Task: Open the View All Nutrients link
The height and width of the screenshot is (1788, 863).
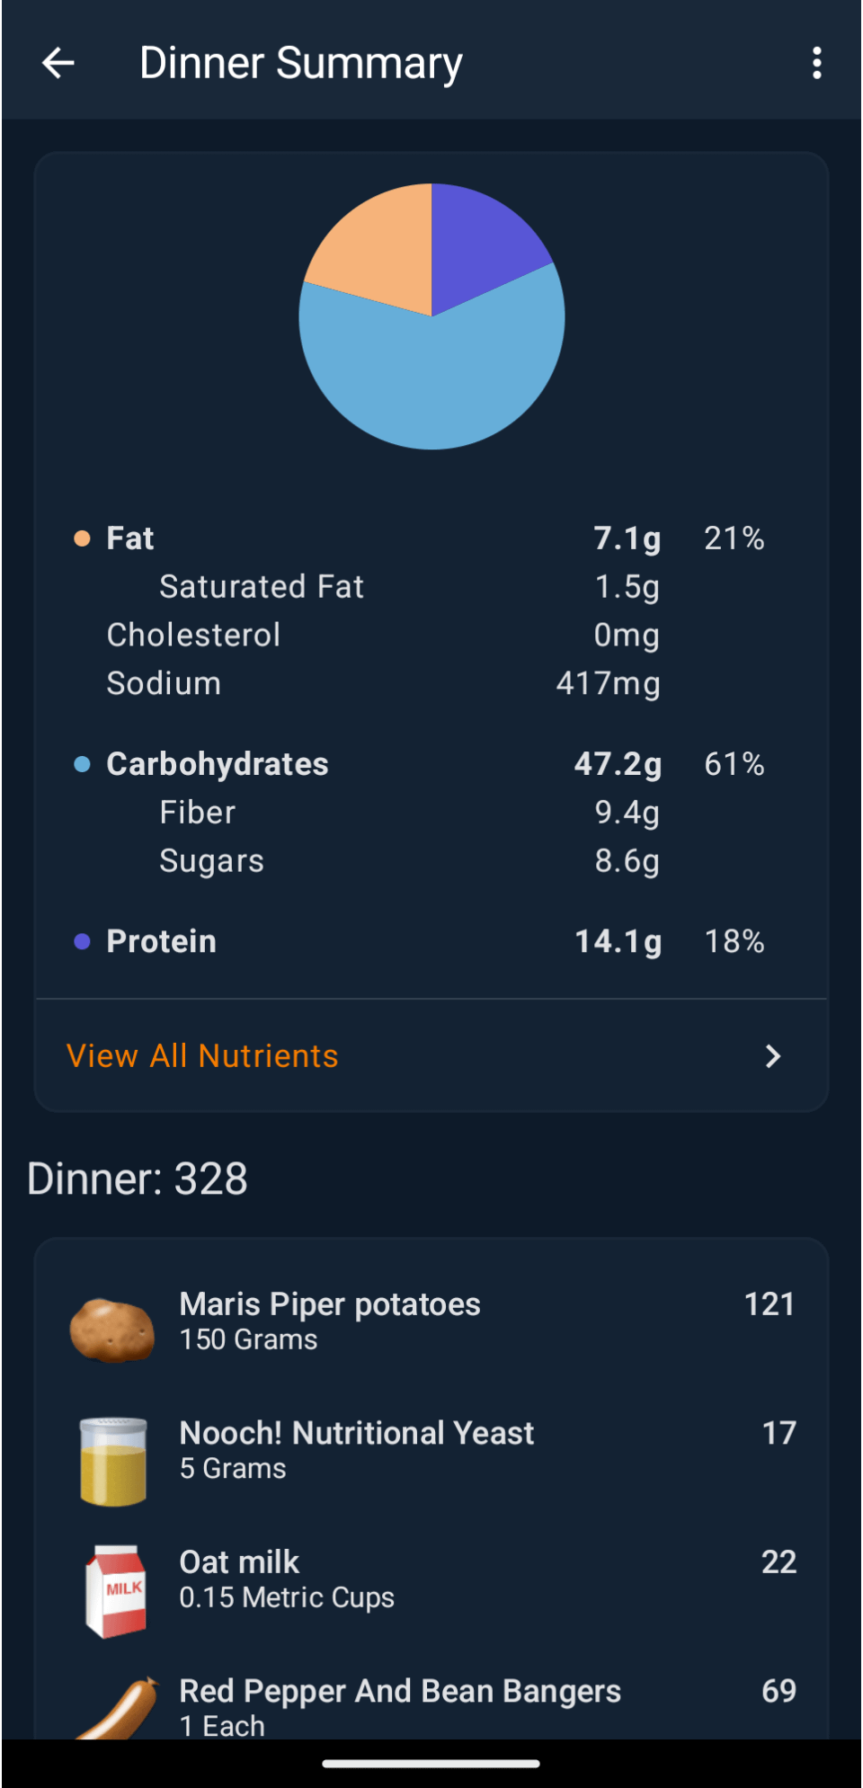Action: (x=202, y=1056)
